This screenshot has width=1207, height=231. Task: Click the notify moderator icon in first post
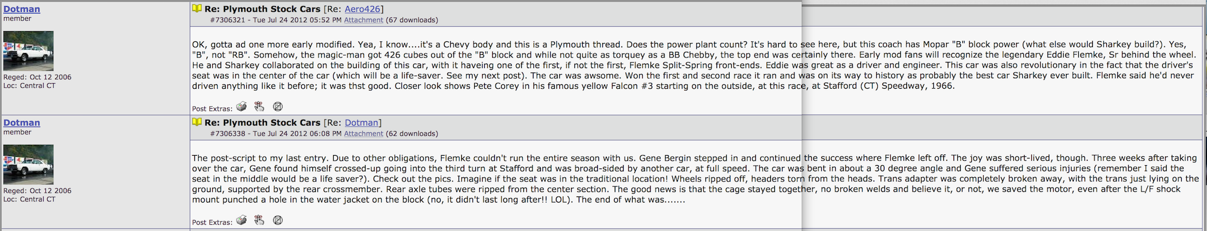click(278, 107)
